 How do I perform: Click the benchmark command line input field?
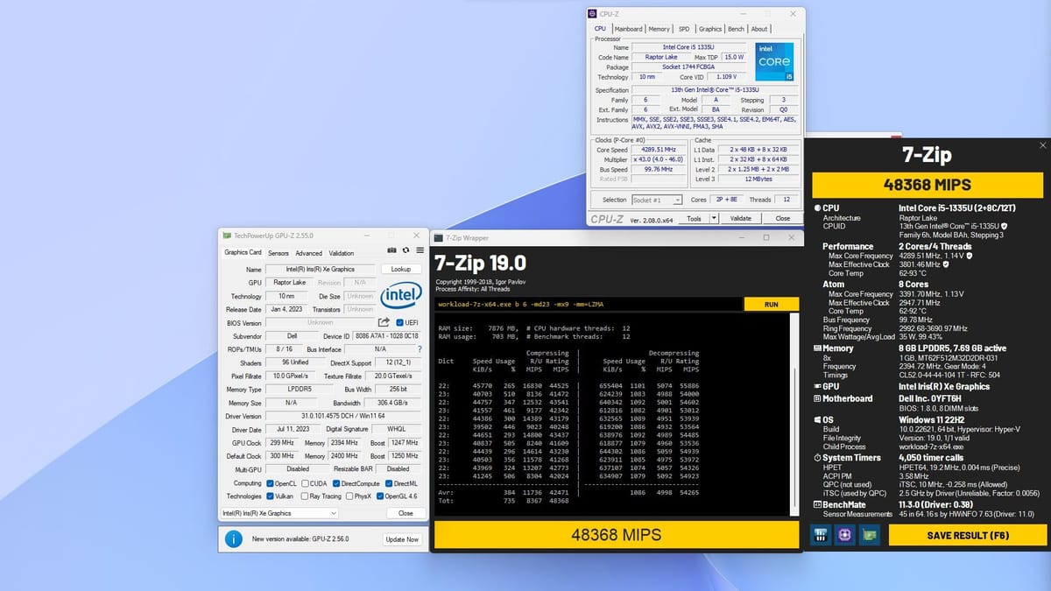589,304
